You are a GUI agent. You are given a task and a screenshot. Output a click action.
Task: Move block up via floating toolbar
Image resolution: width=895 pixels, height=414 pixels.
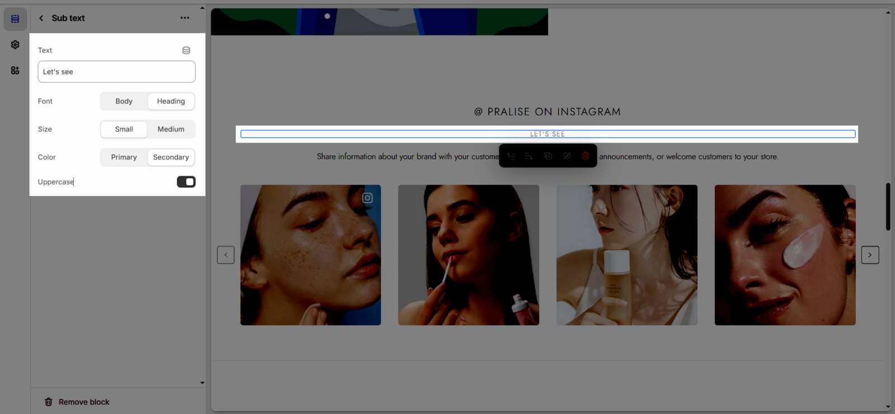click(511, 156)
